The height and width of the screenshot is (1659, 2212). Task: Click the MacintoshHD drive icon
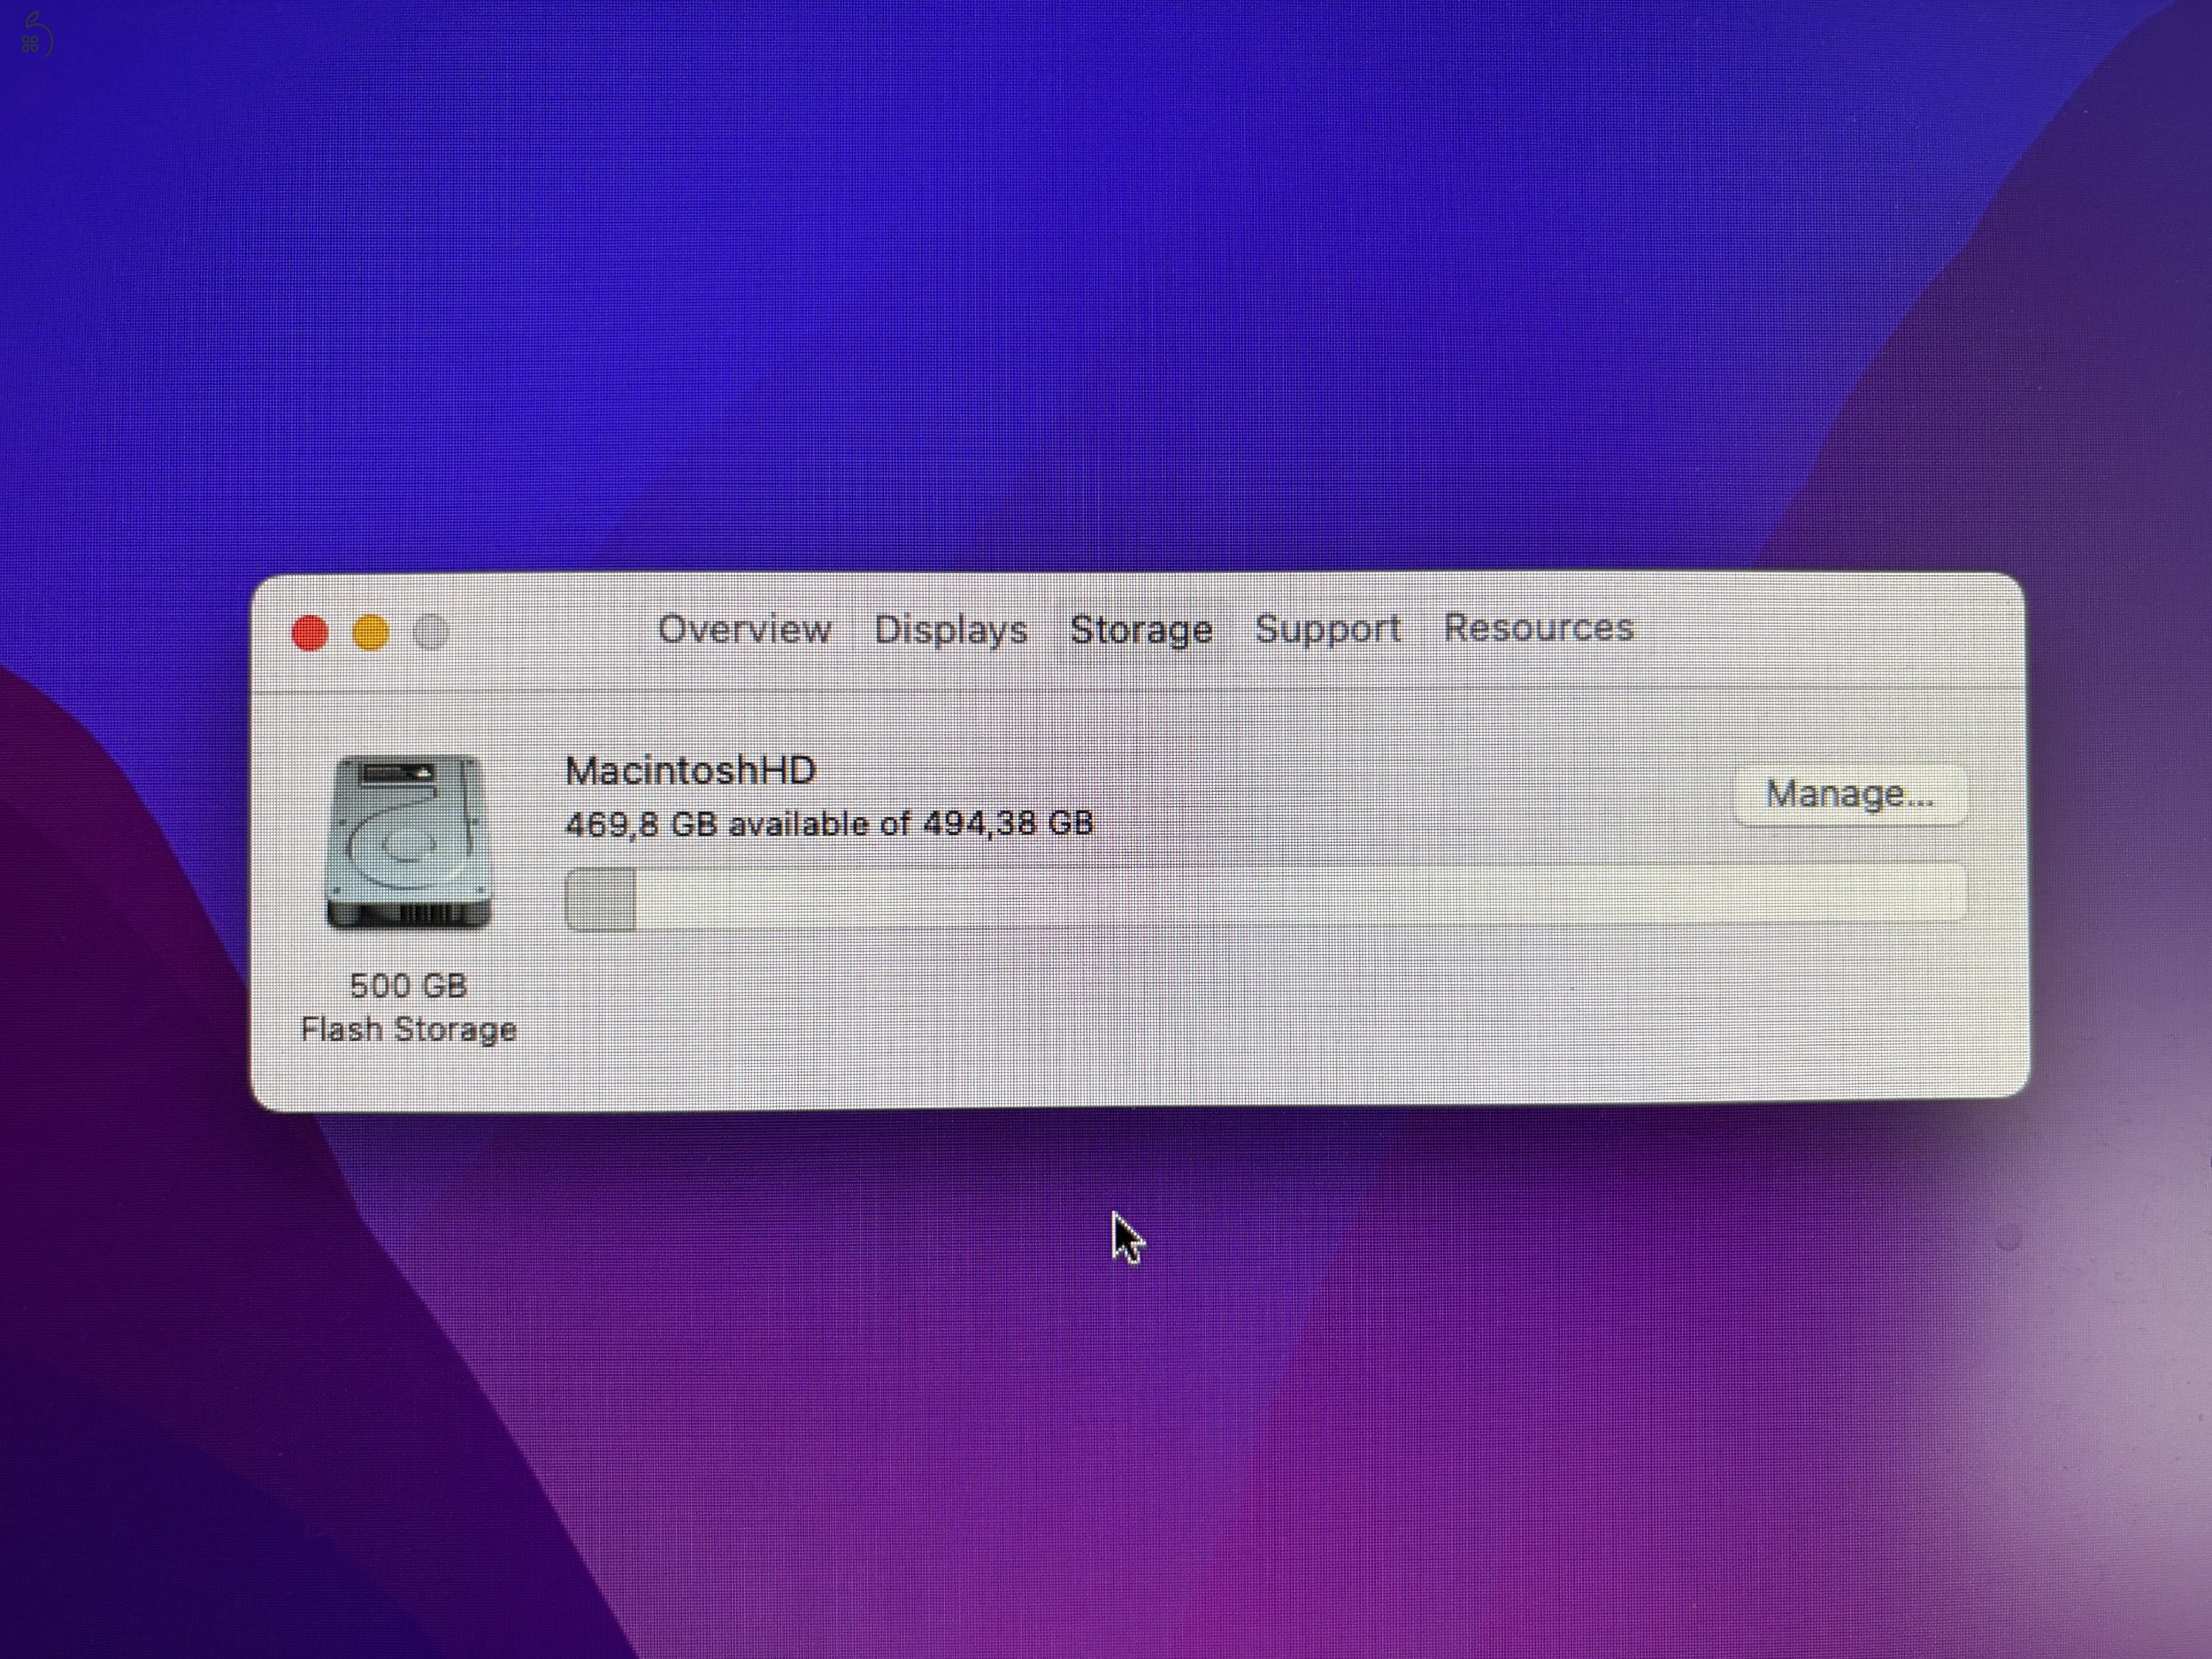pyautogui.click(x=408, y=842)
